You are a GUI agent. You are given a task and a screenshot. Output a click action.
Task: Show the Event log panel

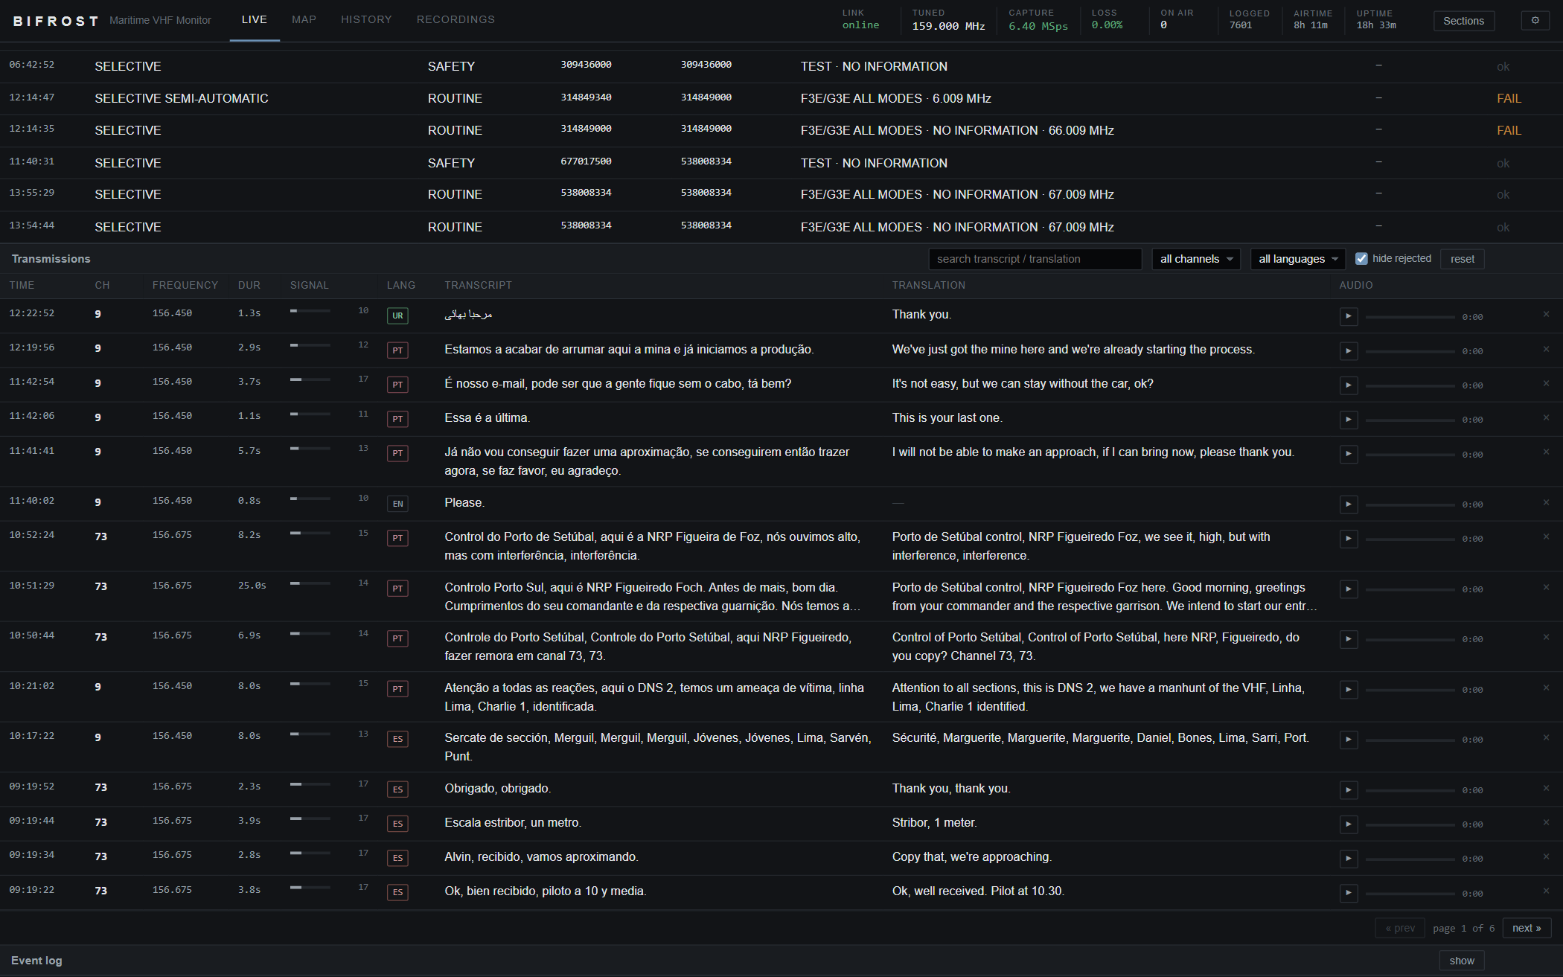[1461, 961]
